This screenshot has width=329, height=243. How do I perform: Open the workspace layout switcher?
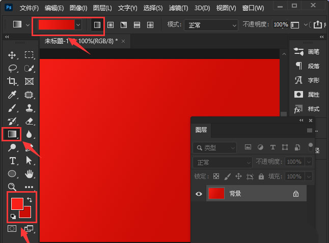295,25
